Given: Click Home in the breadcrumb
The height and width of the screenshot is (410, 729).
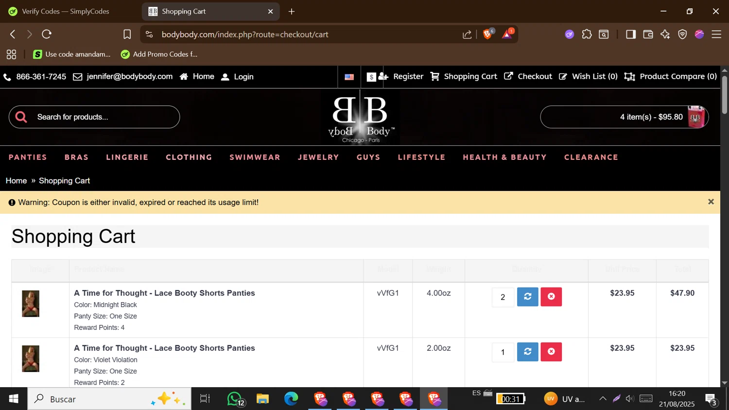Looking at the screenshot, I should (x=16, y=181).
